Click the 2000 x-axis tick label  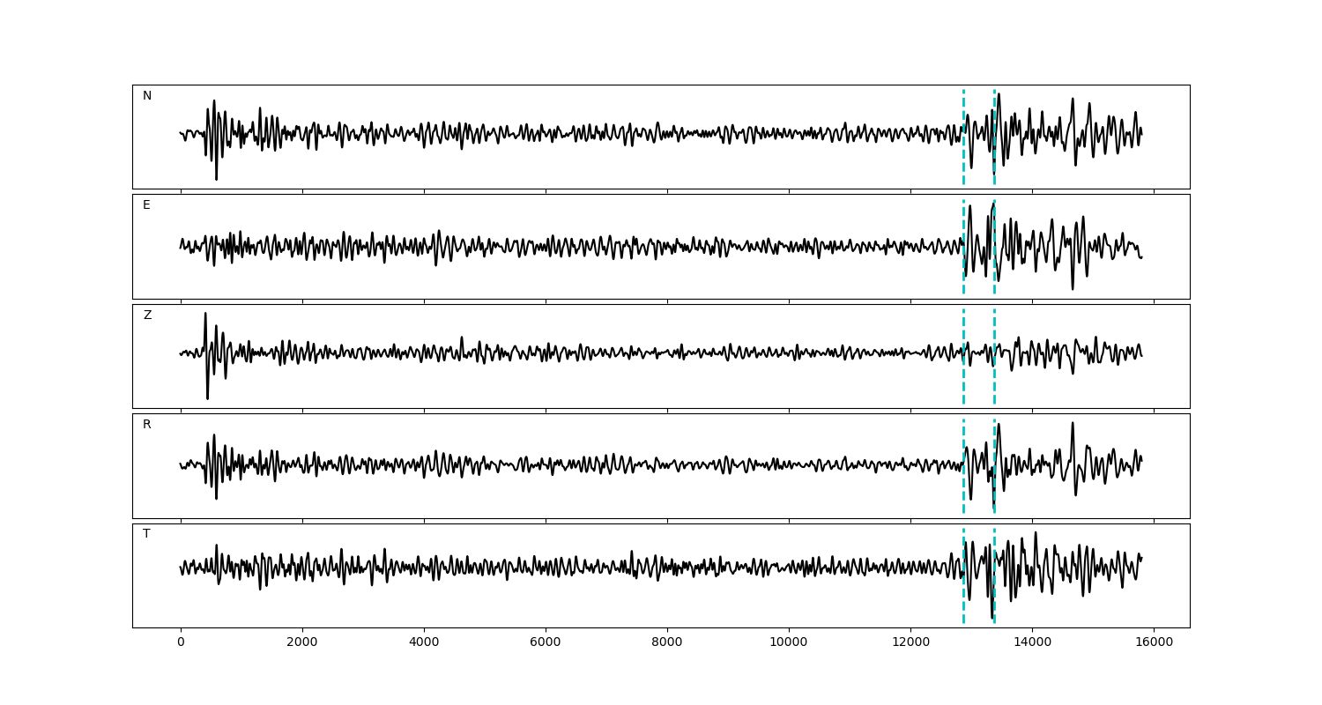[302, 643]
